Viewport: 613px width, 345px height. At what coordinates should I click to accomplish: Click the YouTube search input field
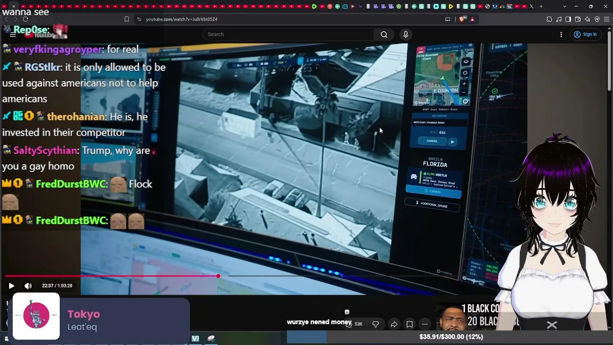click(x=288, y=34)
